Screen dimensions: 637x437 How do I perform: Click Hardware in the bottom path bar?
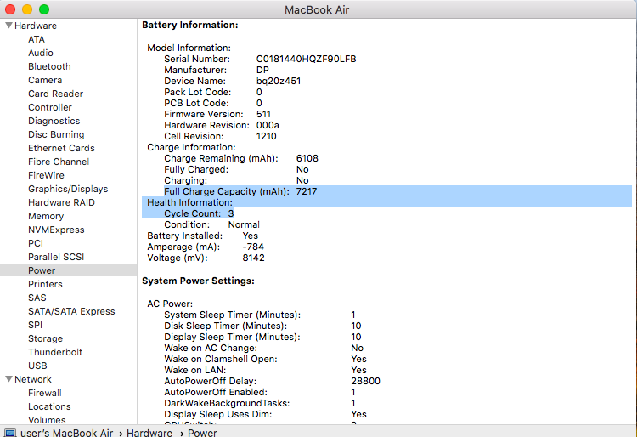click(149, 433)
